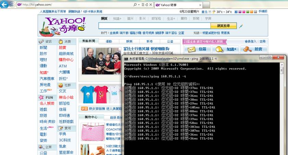The width and height of the screenshot is (288, 155).
Task: Click the pencil handwriting icon beside search button
Action: coord(241,26)
